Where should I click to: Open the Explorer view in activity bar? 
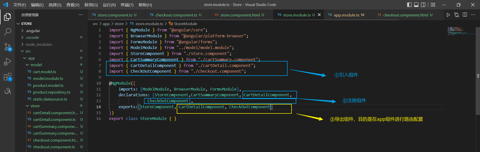tap(7, 17)
